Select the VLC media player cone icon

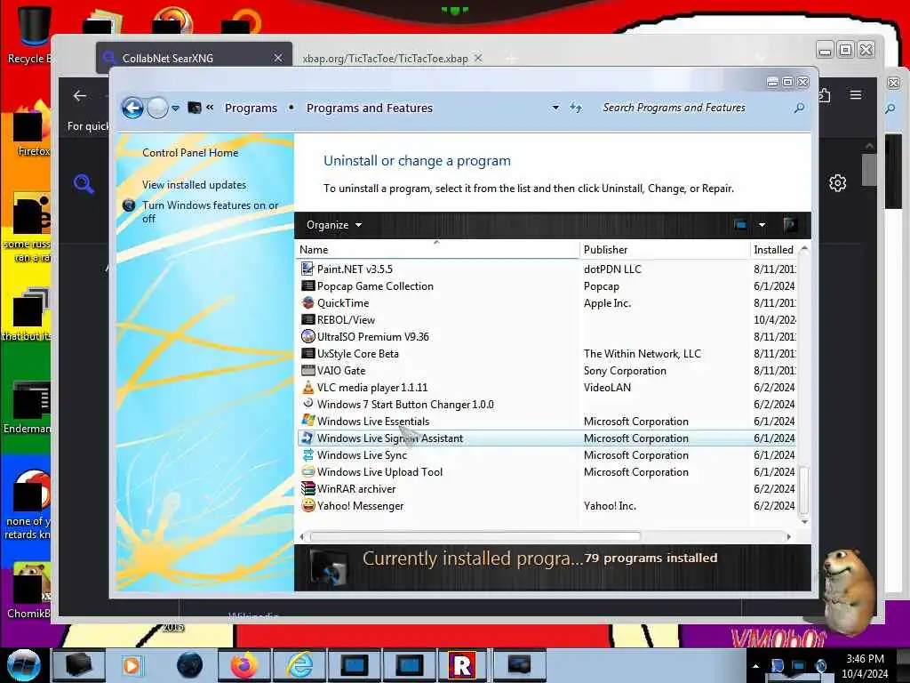point(307,387)
